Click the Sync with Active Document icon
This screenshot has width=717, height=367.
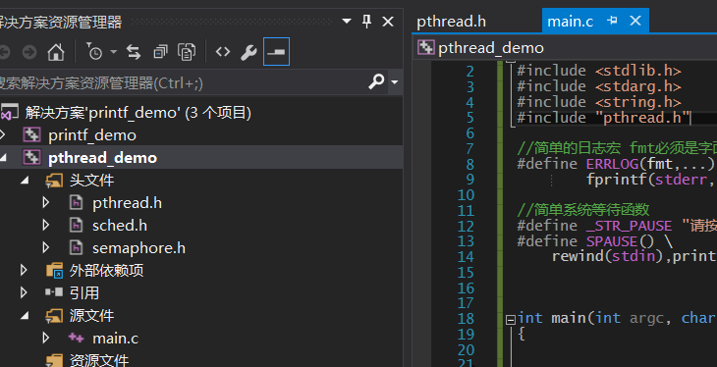click(x=134, y=52)
